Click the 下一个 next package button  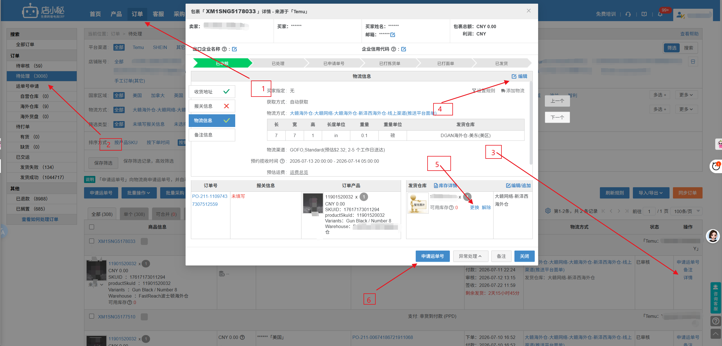tap(557, 117)
